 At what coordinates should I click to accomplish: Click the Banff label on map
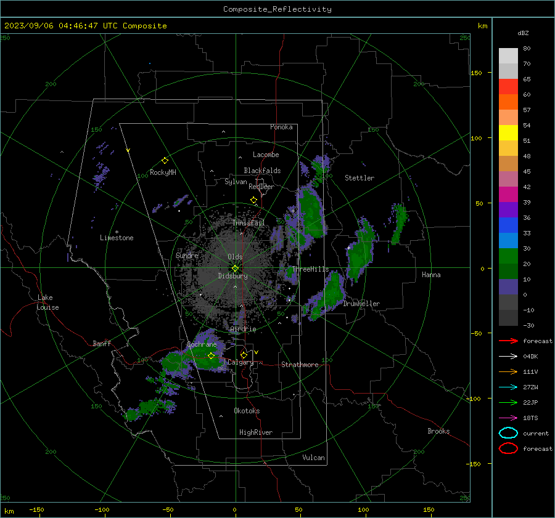[102, 343]
